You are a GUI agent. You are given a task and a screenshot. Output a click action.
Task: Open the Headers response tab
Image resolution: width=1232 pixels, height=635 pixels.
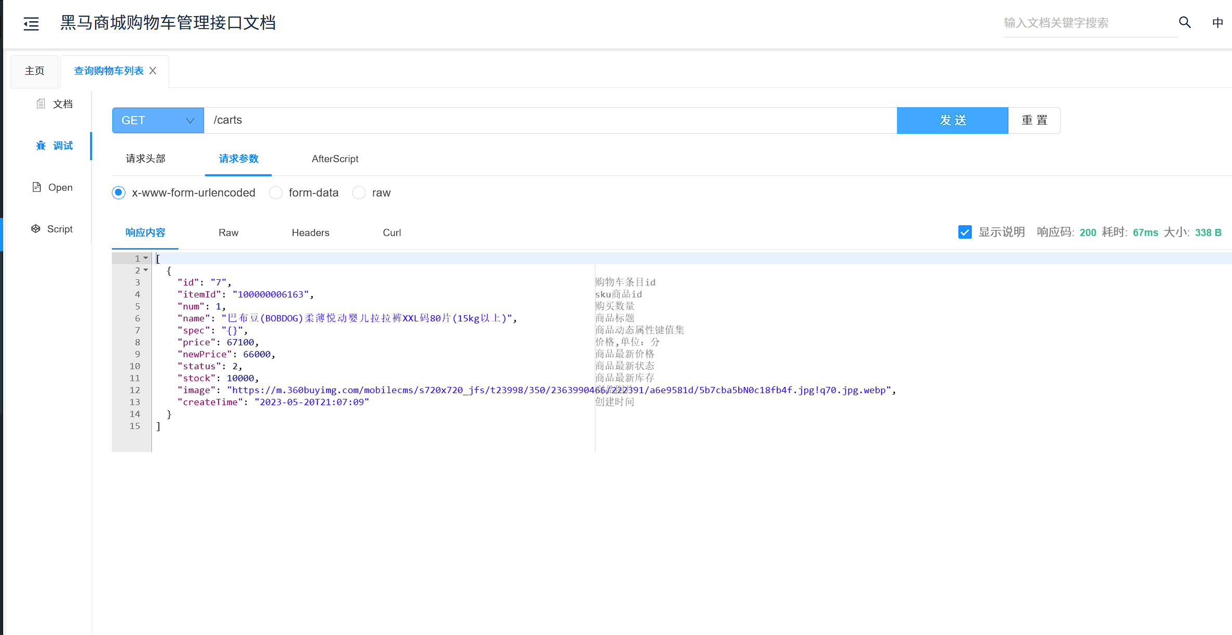point(310,233)
